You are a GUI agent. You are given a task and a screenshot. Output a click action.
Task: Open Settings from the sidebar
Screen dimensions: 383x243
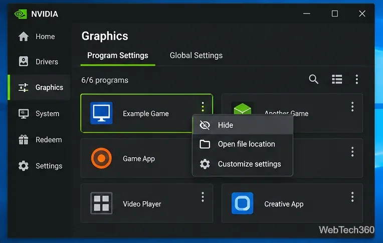tap(39, 165)
